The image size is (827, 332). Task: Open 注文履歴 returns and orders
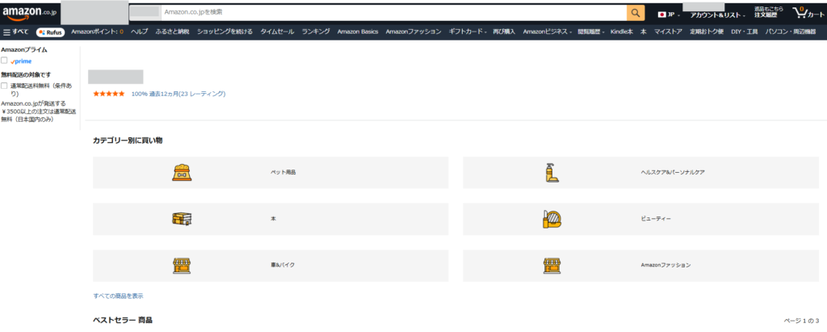coord(768,12)
